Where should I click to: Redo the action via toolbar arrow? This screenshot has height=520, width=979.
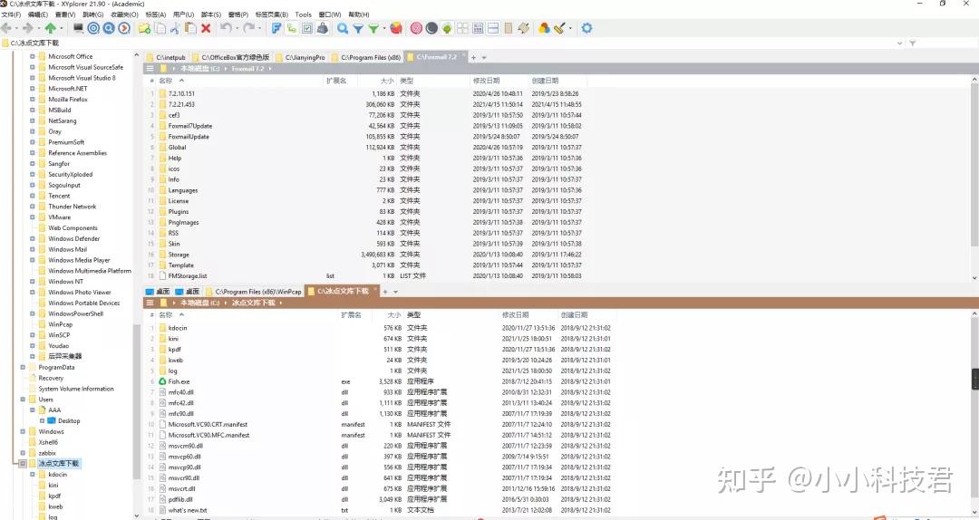coord(248,28)
